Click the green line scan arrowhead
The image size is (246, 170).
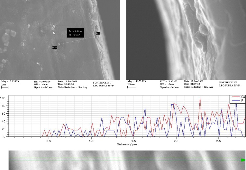point(243,160)
